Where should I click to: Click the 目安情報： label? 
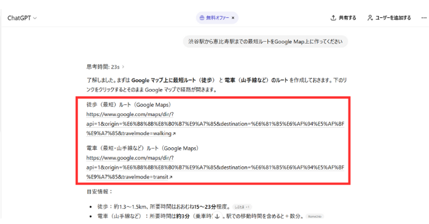(x=100, y=191)
